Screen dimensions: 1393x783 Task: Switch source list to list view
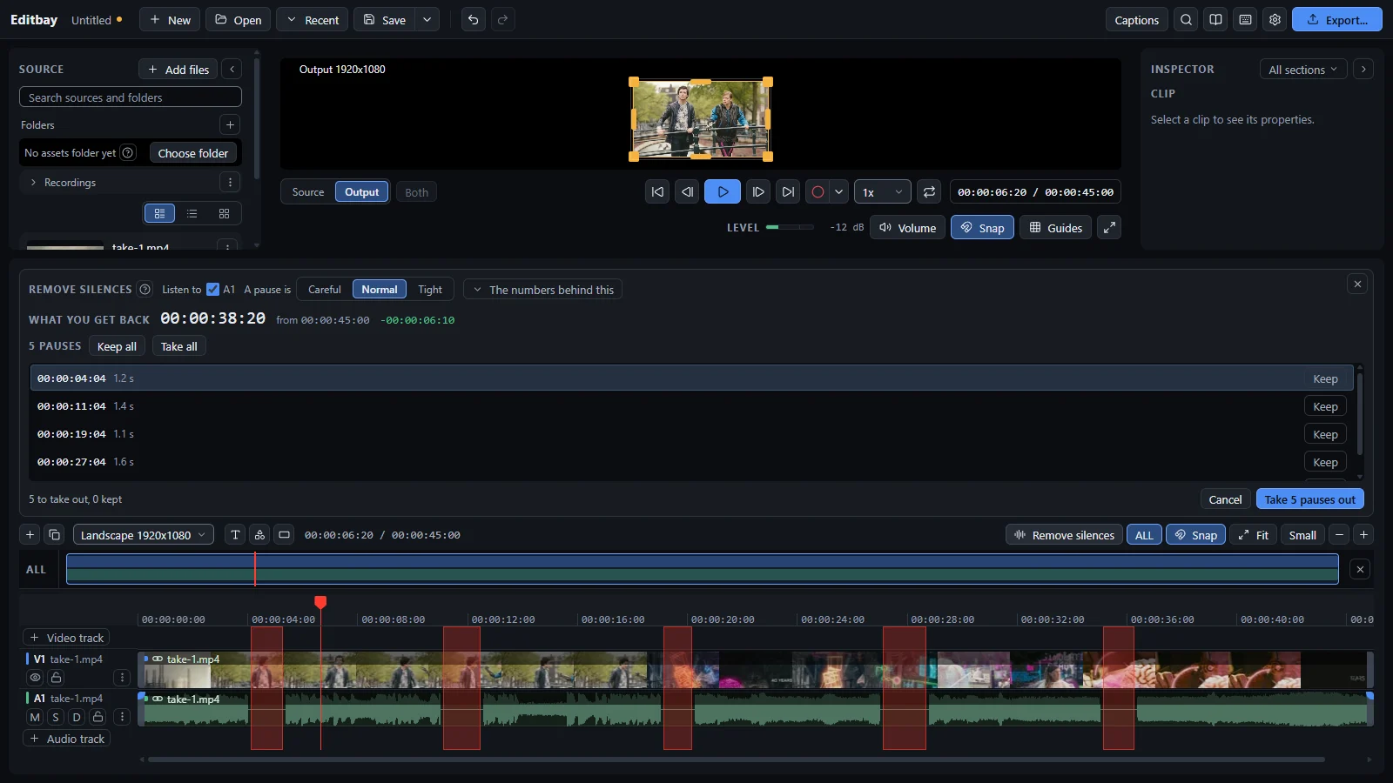click(x=192, y=214)
